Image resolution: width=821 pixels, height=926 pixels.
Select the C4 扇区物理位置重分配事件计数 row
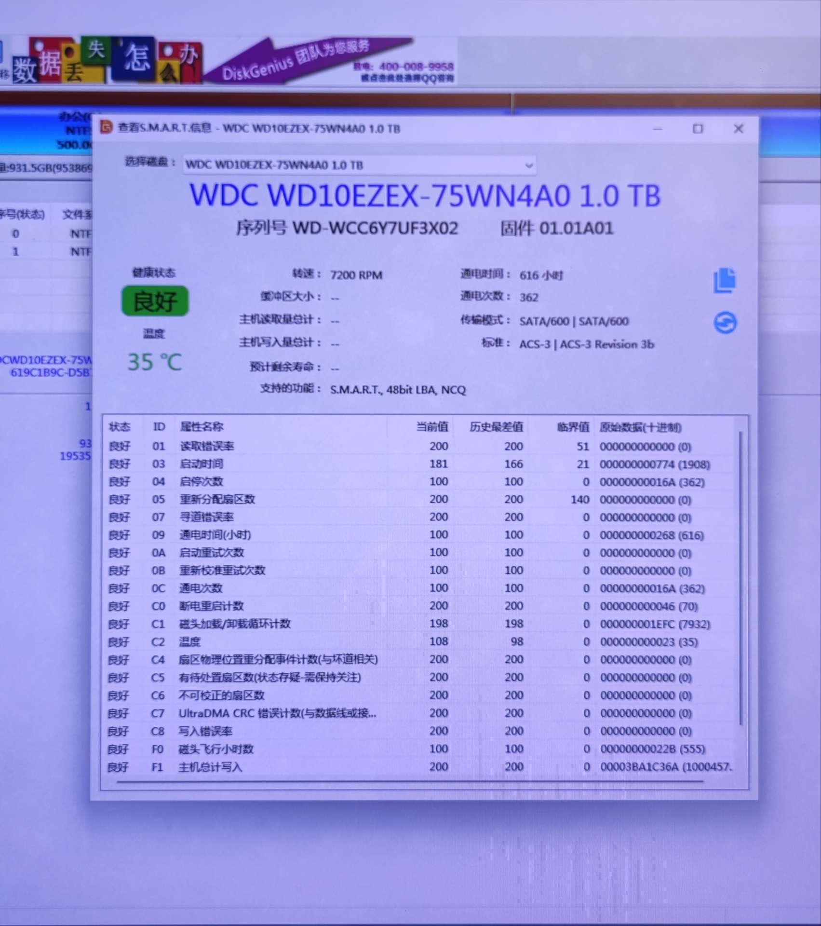pyautogui.click(x=420, y=659)
